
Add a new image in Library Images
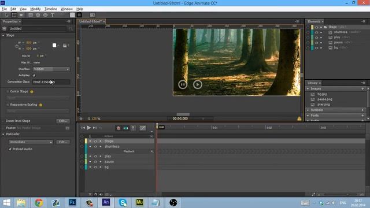[362, 88]
